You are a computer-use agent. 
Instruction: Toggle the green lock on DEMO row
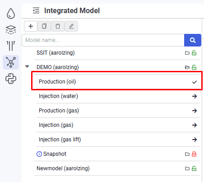click(194, 67)
